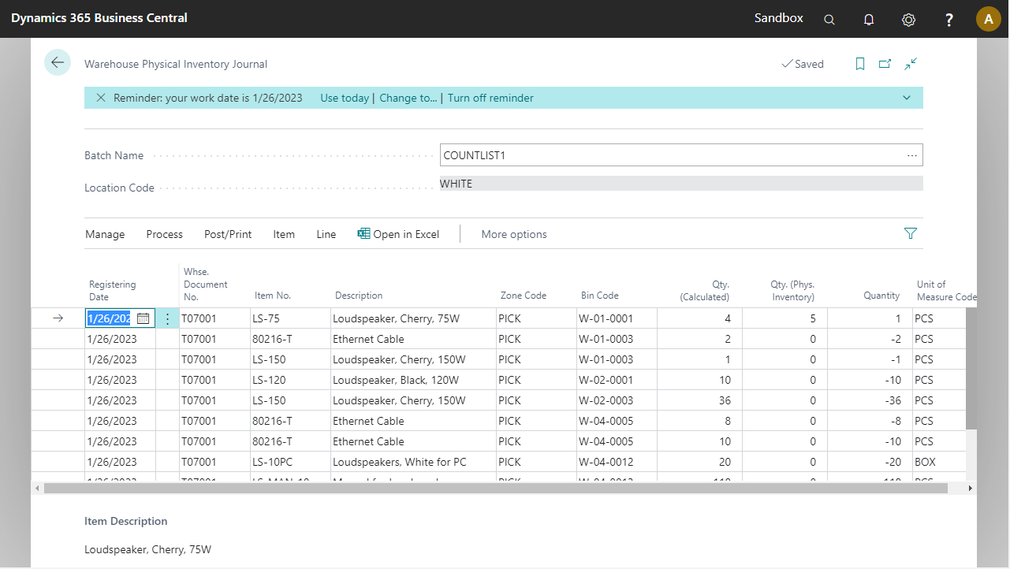Click physical inventory value 5
Screen dimensions: 1010x569
[x=785, y=318]
